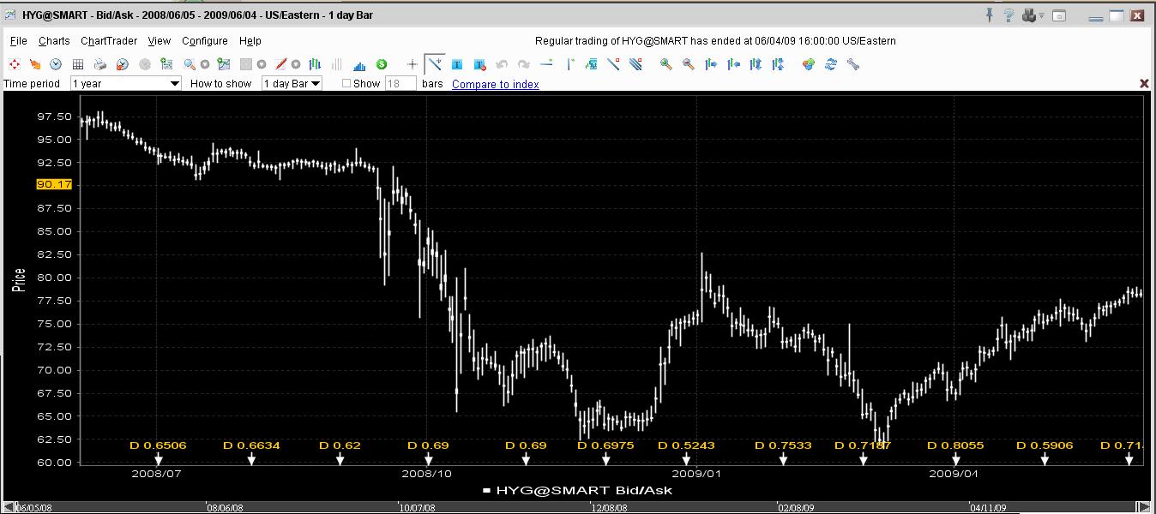Open chart settings wrench icon
Viewport: 1156px width, 514px height.
[x=852, y=64]
